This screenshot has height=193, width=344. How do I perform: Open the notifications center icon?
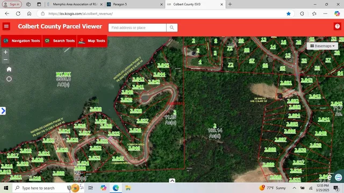pos(336,188)
